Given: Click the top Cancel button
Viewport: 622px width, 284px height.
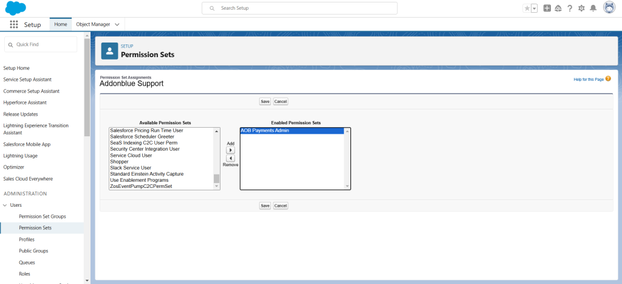Looking at the screenshot, I should coord(281,102).
